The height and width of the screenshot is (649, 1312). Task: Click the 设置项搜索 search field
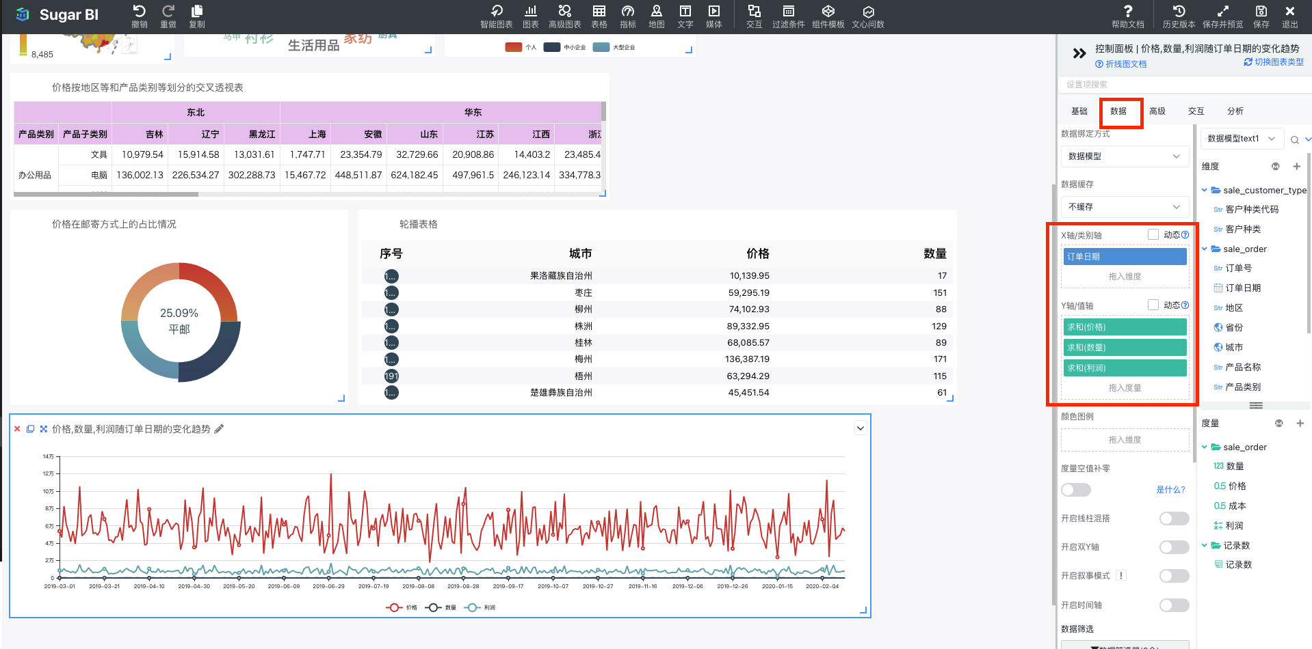click(x=1184, y=85)
